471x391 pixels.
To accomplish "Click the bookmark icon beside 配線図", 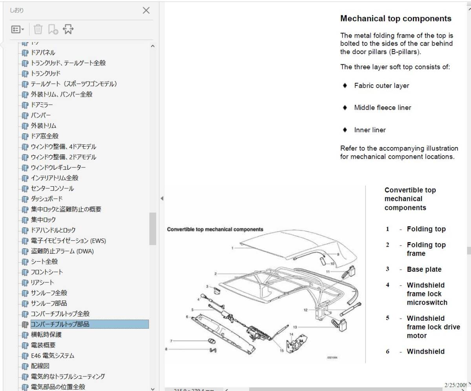I will tap(26, 366).
